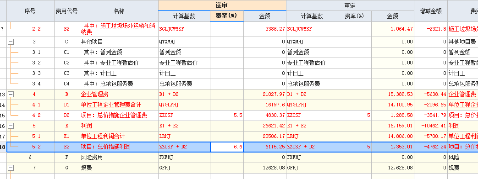Image resolution: width=478 pixels, height=179 pixels.
Task: Select name cell 其中：总承包服务费
Action: 119,84
